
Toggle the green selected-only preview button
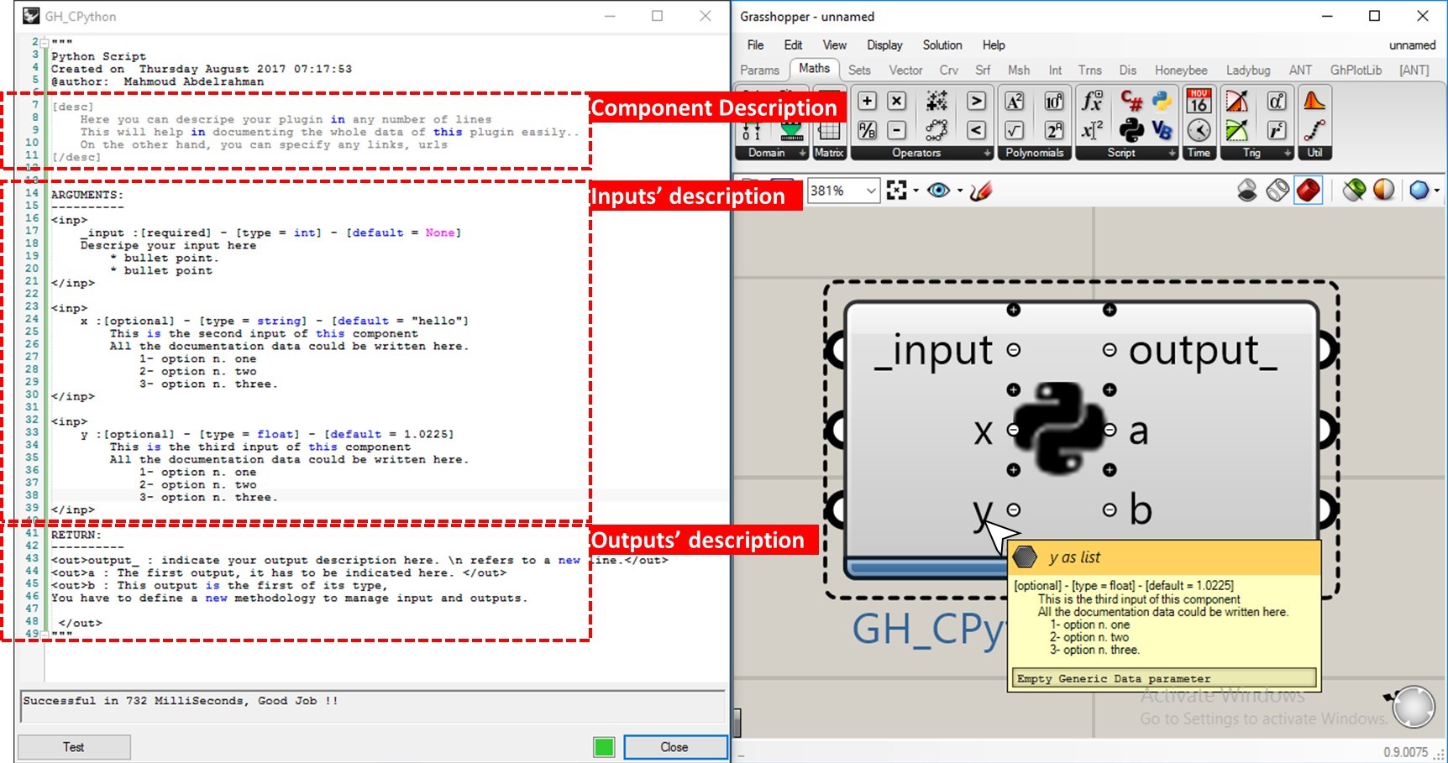[1353, 191]
